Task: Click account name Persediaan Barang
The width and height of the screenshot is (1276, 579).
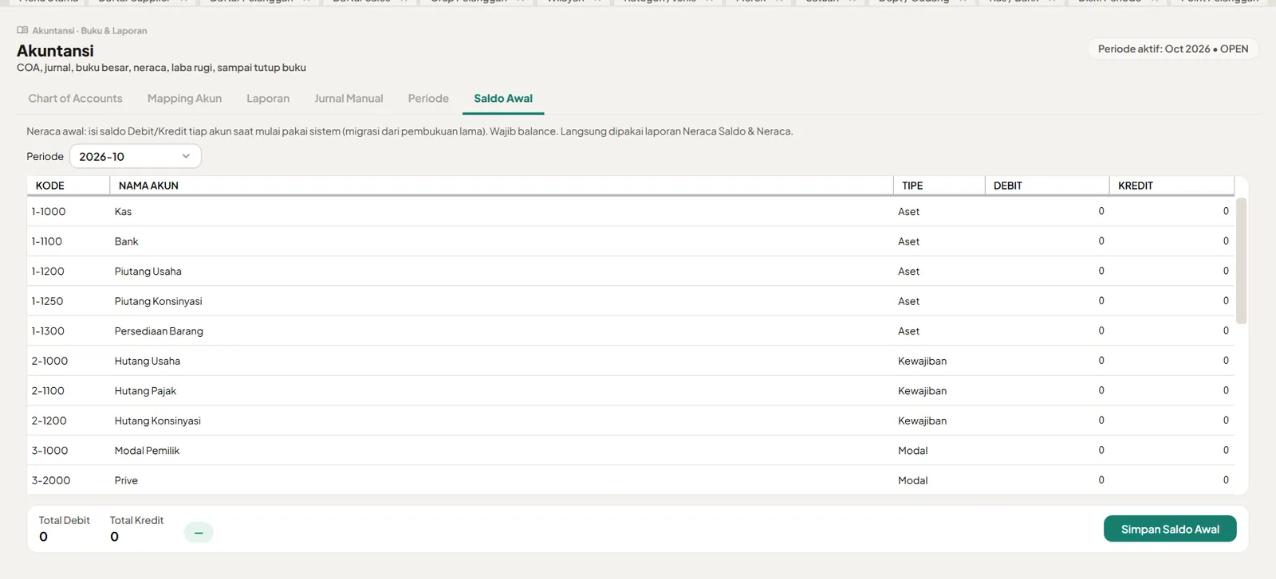Action: [x=159, y=331]
